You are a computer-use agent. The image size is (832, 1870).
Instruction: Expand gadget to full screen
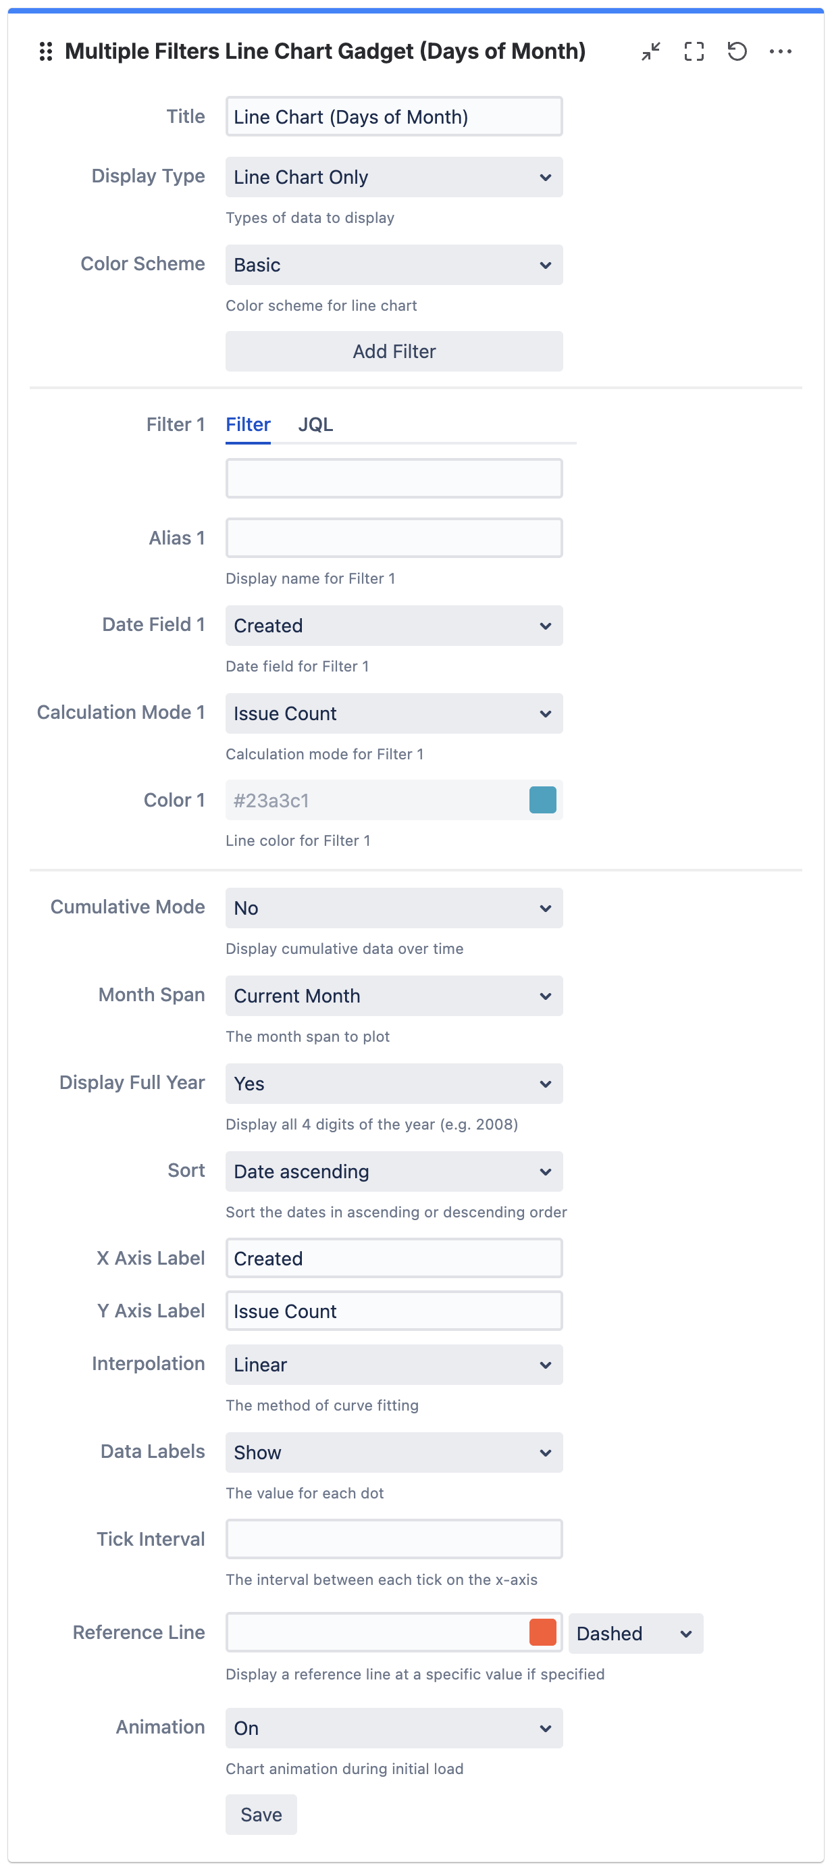click(x=694, y=51)
